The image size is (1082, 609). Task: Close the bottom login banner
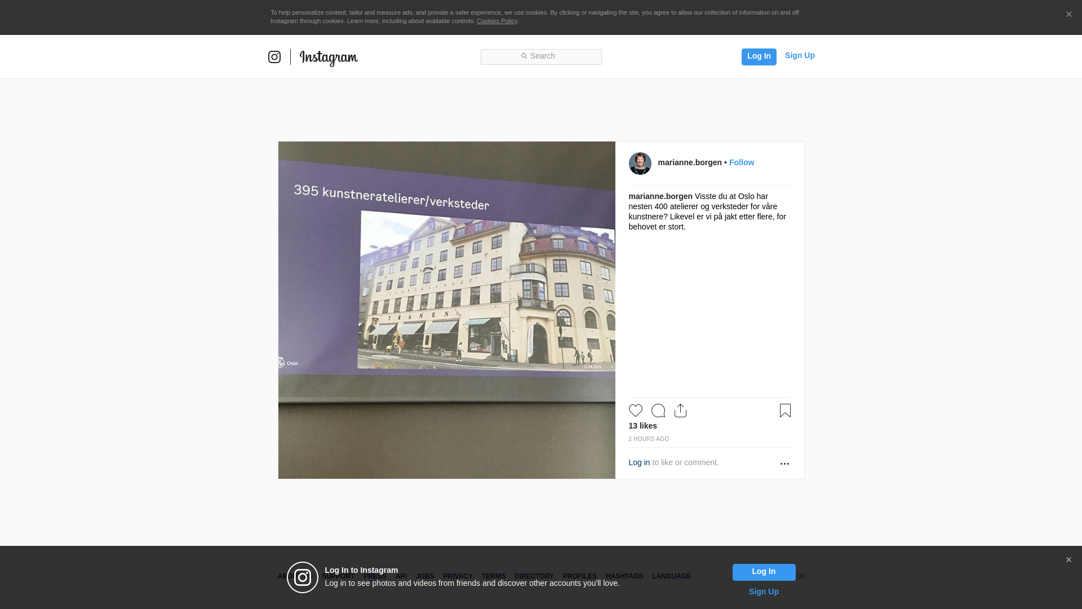[x=1068, y=560]
